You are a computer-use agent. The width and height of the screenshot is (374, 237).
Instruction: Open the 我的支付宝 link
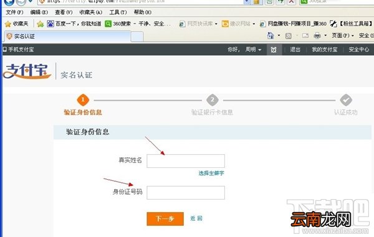pyautogui.click(x=325, y=50)
